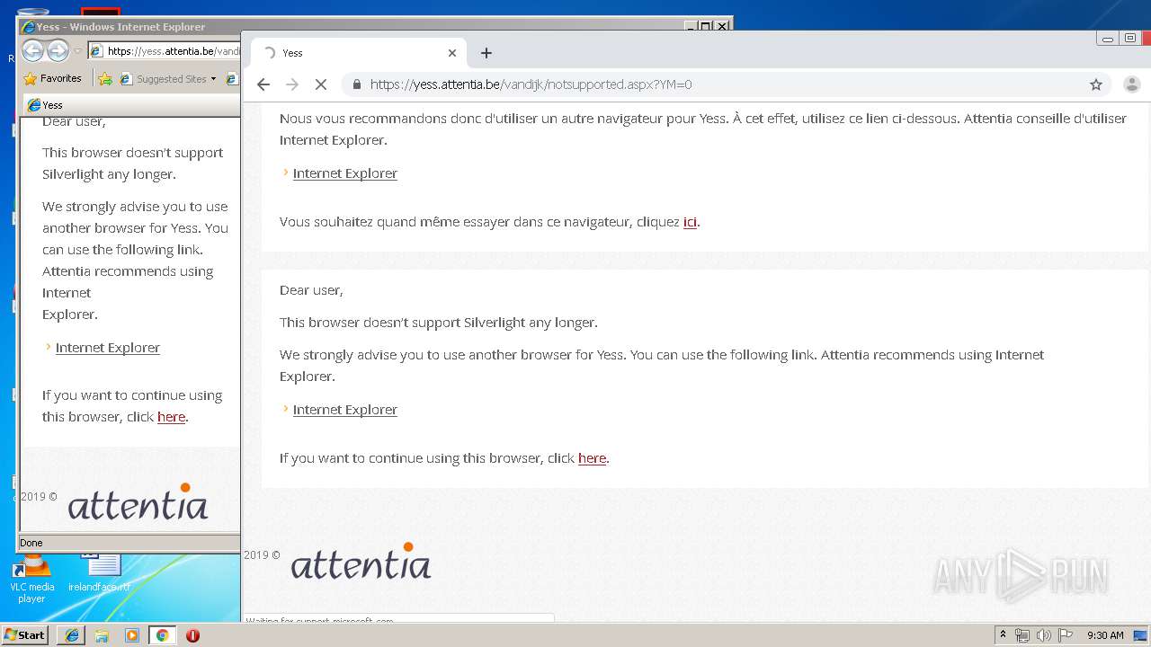Click the Show desktop button in tray
This screenshot has height=647, width=1151.
coord(1142,635)
